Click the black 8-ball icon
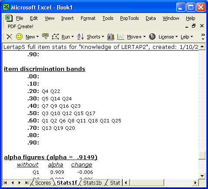The image size is (208, 189). coord(152,37)
